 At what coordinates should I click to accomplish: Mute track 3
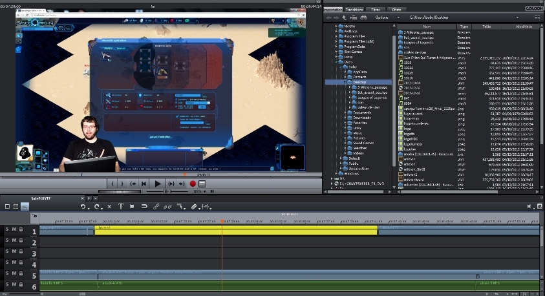(x=14, y=251)
